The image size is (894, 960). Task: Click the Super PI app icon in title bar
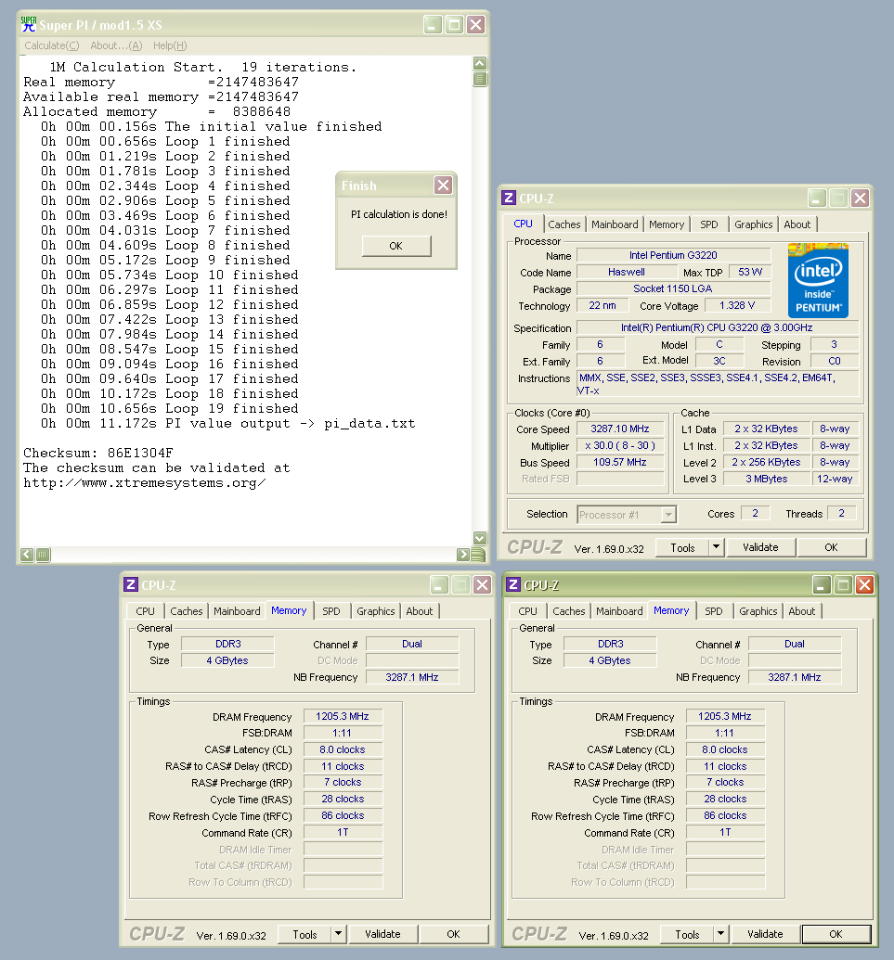pyautogui.click(x=28, y=24)
